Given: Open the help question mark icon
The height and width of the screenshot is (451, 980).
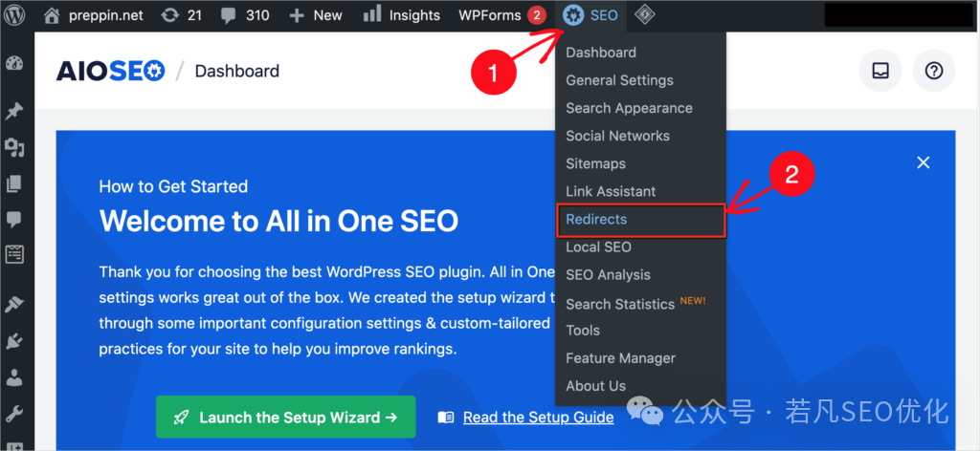Looking at the screenshot, I should coord(934,71).
